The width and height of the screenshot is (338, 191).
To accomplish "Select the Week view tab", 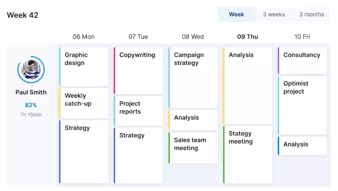I will click(x=236, y=14).
